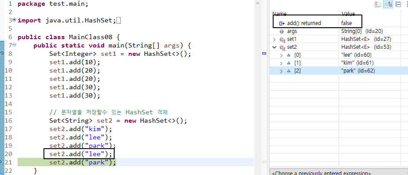Click the '"kim" (id=61)' value
This screenshot has height=175, width=408.
pyautogui.click(x=357, y=63)
